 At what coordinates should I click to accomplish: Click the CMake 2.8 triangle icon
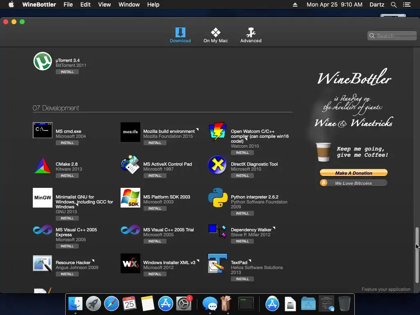coord(43,165)
